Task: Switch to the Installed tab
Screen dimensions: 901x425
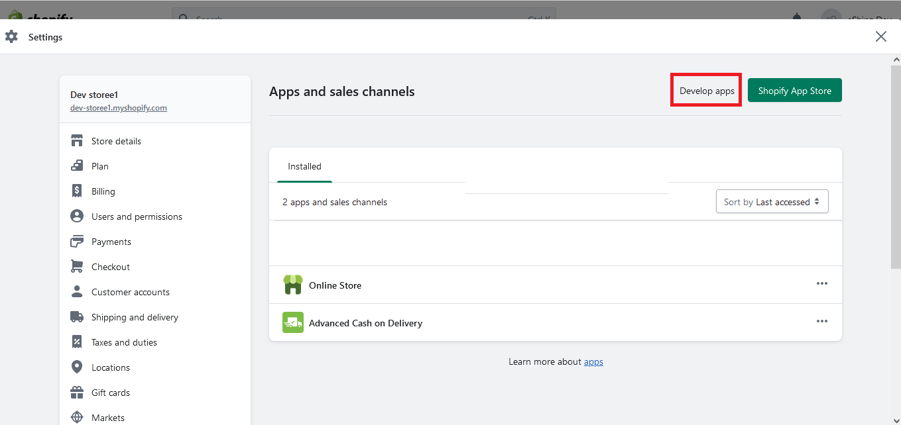Action: click(x=304, y=166)
